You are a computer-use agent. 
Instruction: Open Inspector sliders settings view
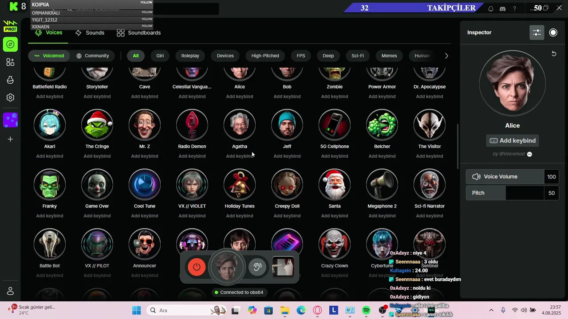pos(537,32)
